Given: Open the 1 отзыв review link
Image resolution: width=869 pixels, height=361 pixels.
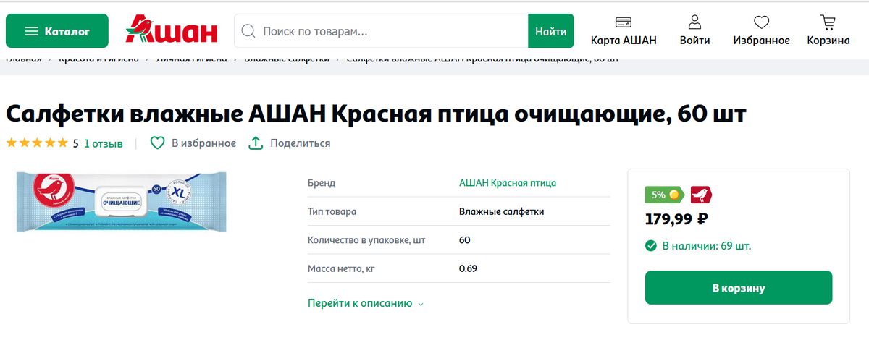Looking at the screenshot, I should coord(104,143).
